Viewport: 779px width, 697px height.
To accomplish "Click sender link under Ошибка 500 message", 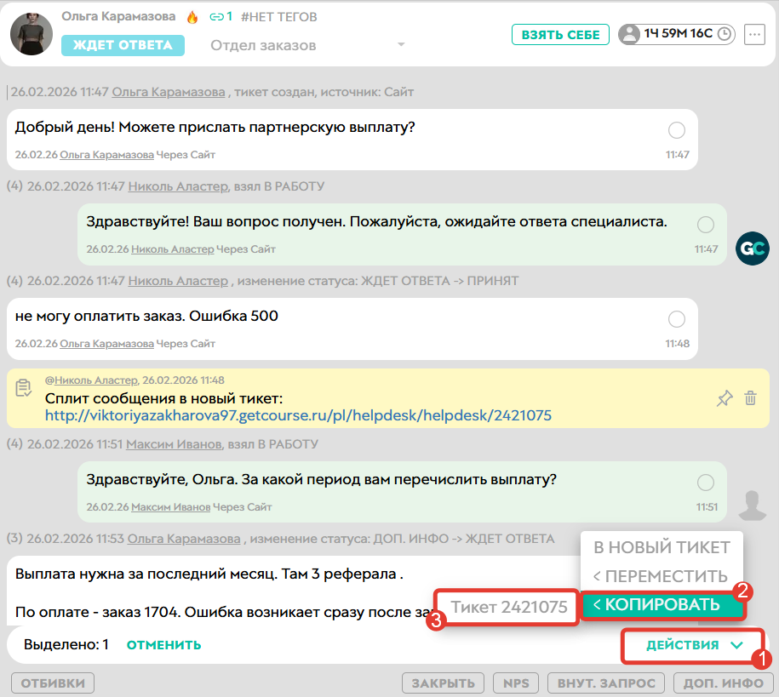I will 106,343.
